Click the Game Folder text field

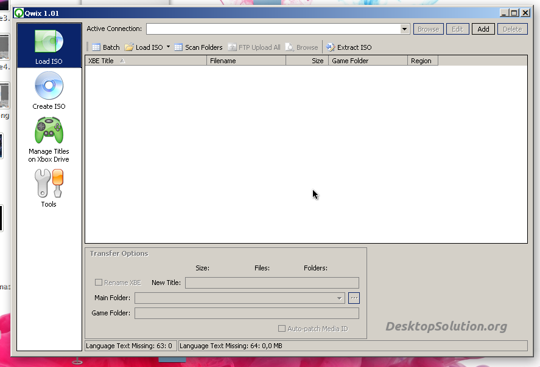247,313
